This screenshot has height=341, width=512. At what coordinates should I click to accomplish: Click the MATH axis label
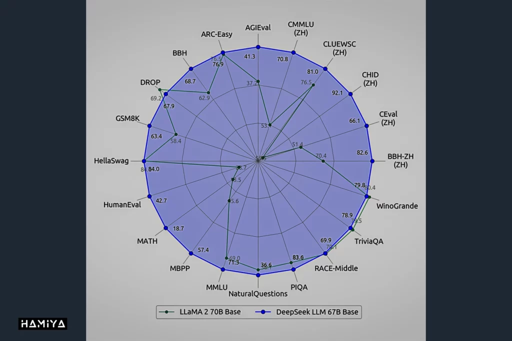click(x=147, y=241)
